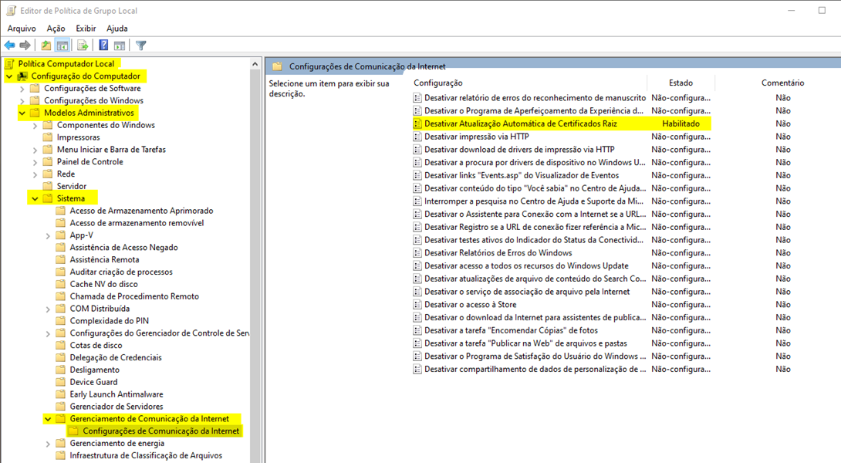Expand the Menu Iniciar e Barra de Tarefas node
The width and height of the screenshot is (841, 463).
[35, 150]
